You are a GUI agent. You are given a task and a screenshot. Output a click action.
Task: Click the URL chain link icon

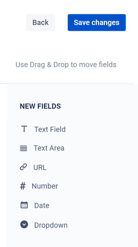pos(23,167)
